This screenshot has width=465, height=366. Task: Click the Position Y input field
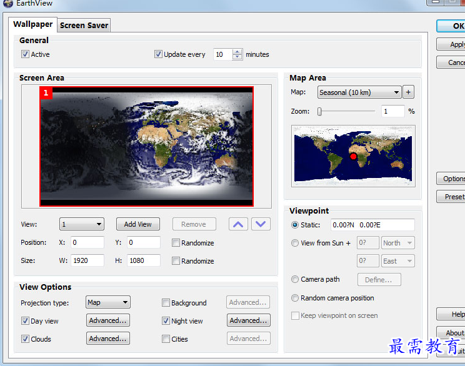click(144, 242)
